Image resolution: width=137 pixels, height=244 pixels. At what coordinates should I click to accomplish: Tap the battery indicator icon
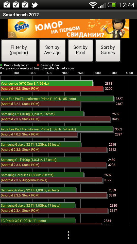point(112,5)
